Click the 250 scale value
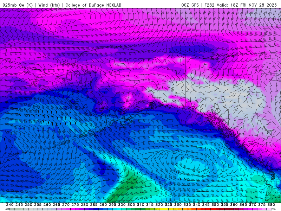The height and width of the screenshot is (211, 281). pos(28,205)
